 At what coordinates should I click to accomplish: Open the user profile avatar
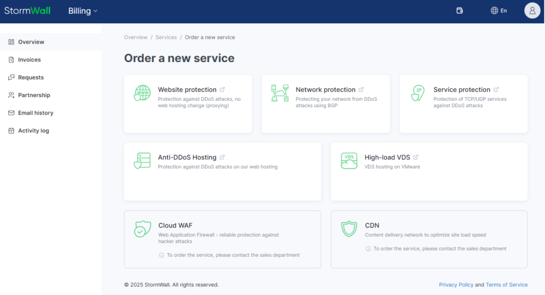pyautogui.click(x=532, y=11)
